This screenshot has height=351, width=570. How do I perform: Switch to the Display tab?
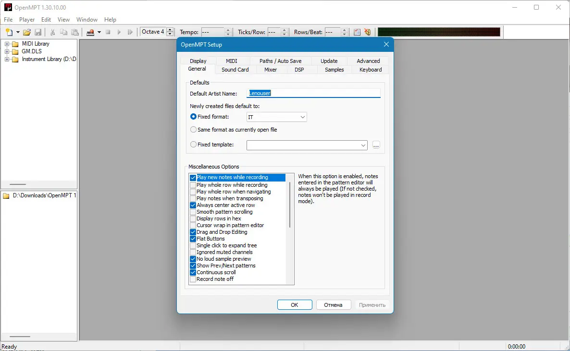tap(198, 61)
